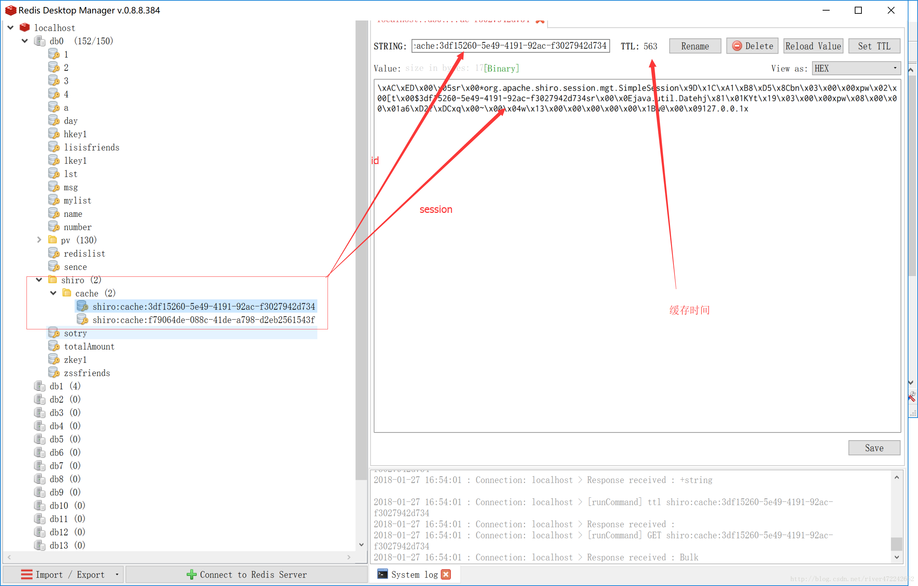Screen dimensions: 918x586
Task: Open the db7 (0) database
Action: pyautogui.click(x=65, y=466)
